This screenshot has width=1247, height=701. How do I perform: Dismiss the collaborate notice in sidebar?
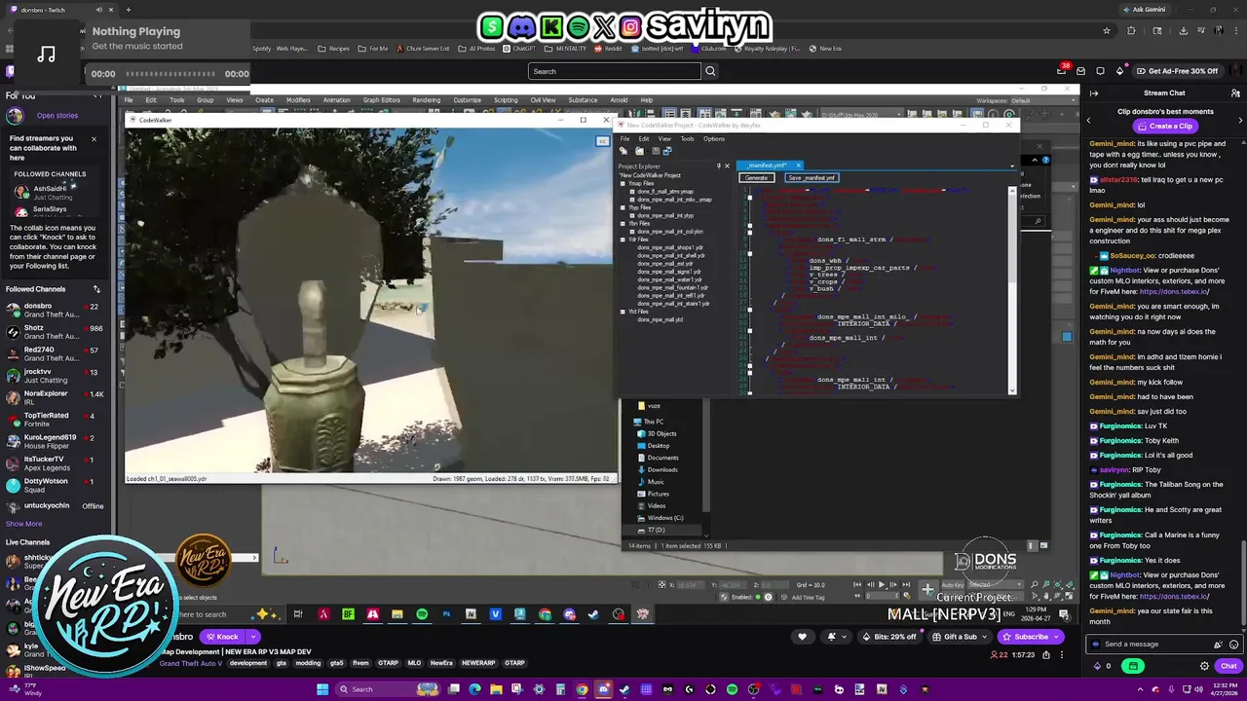point(94,138)
